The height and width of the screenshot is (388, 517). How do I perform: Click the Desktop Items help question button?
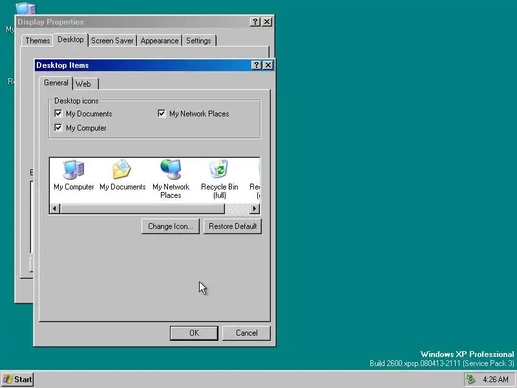(256, 65)
